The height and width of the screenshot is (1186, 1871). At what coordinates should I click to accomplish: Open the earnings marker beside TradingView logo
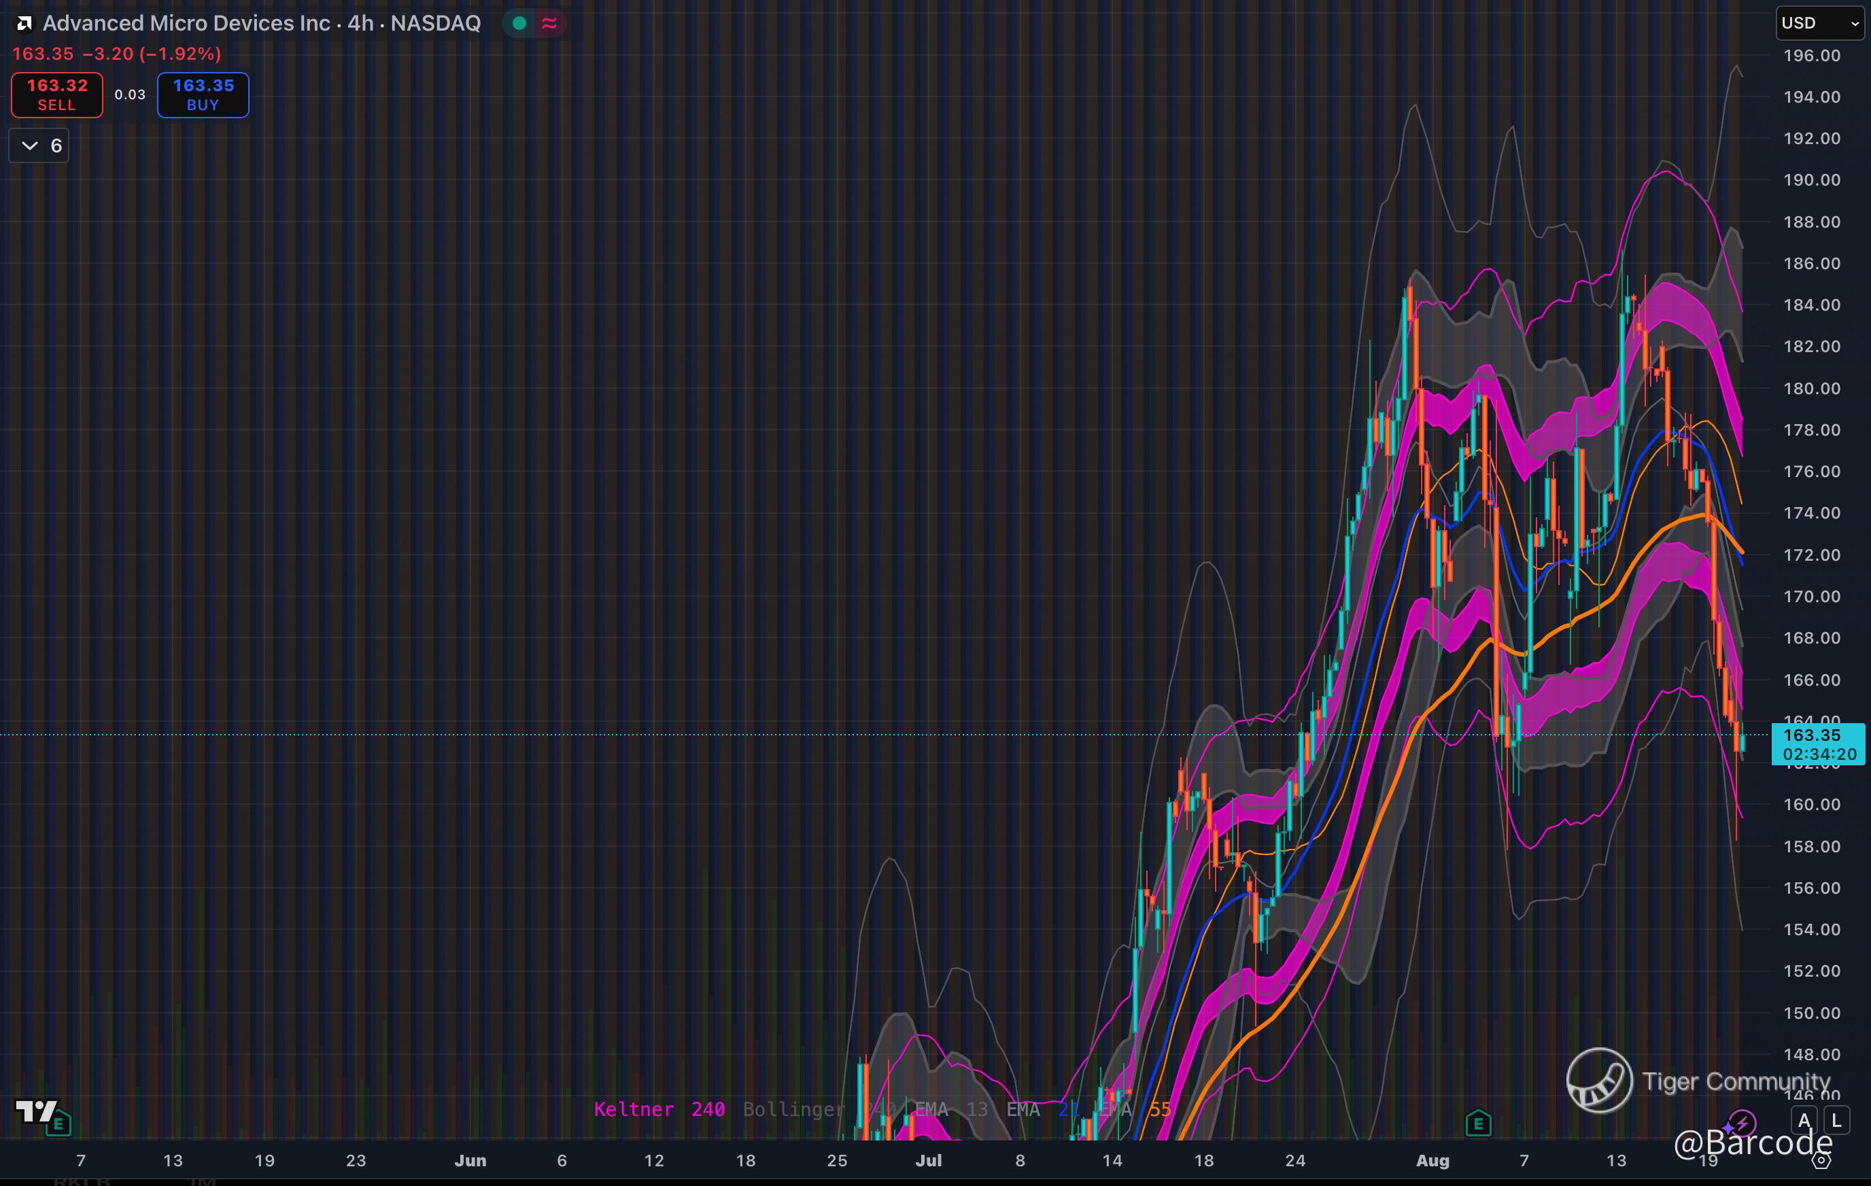(59, 1123)
